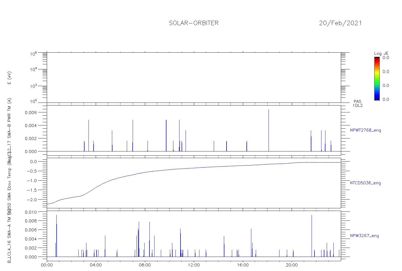Click the NTCD5036_eng series label
The image size is (402, 271).
click(x=365, y=183)
